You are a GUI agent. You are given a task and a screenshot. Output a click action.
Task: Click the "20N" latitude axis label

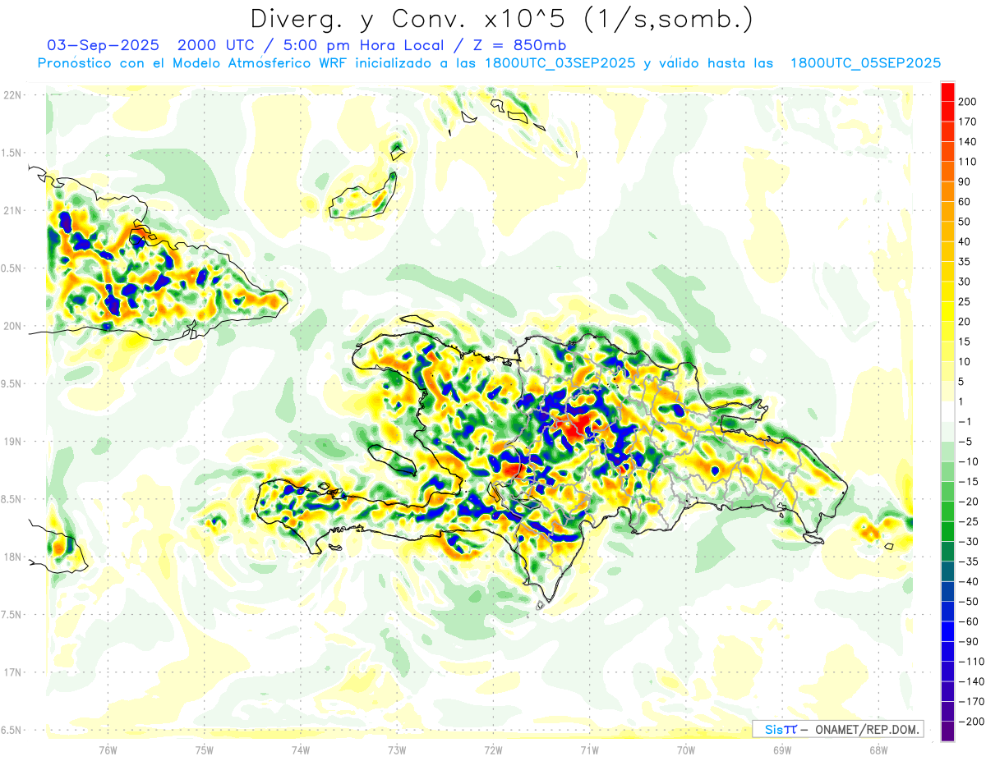coord(14,326)
